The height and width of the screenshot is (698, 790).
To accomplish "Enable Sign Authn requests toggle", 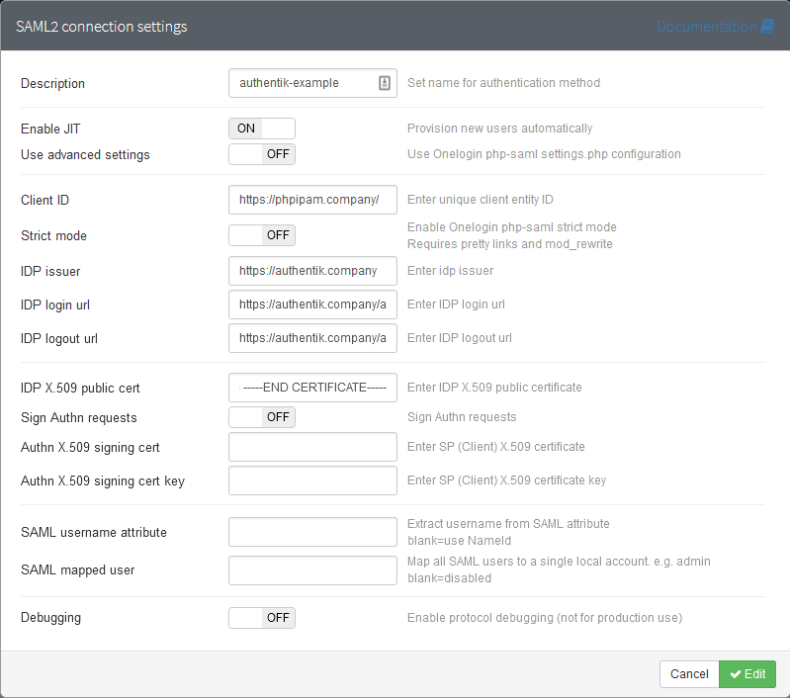I will click(x=262, y=417).
